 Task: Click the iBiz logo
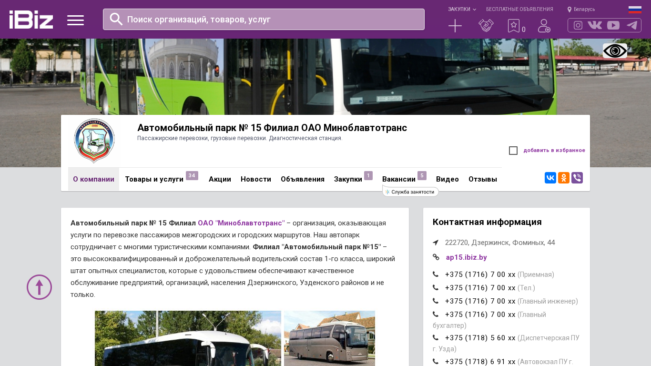click(x=31, y=20)
